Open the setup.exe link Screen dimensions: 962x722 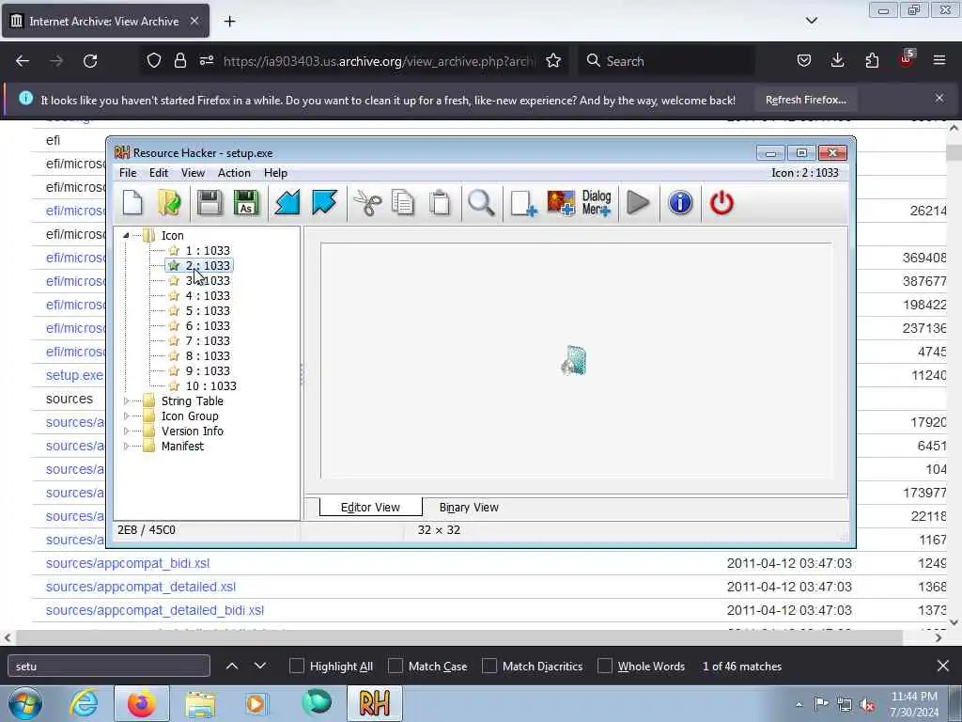tap(74, 375)
